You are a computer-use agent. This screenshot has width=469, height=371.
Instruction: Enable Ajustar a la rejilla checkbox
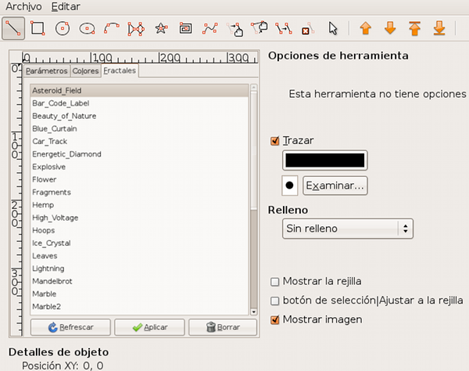(274, 301)
